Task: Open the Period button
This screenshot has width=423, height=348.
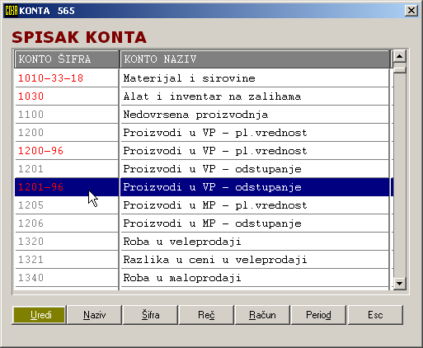Action: [318, 315]
